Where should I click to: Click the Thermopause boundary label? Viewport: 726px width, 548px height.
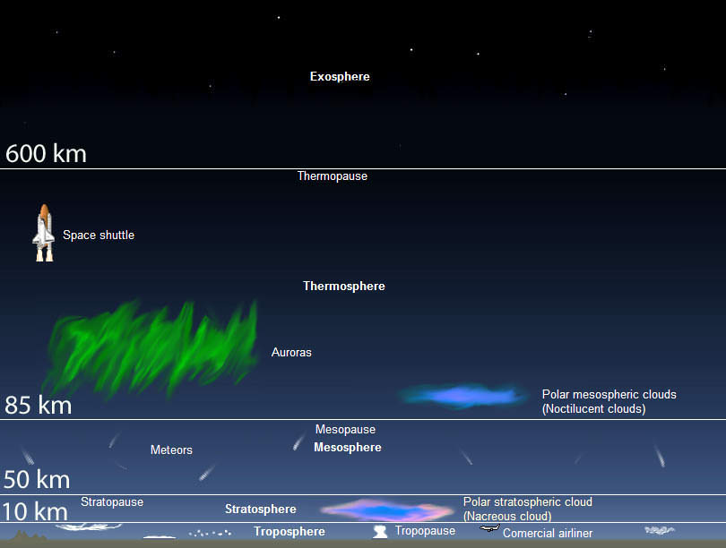click(333, 176)
